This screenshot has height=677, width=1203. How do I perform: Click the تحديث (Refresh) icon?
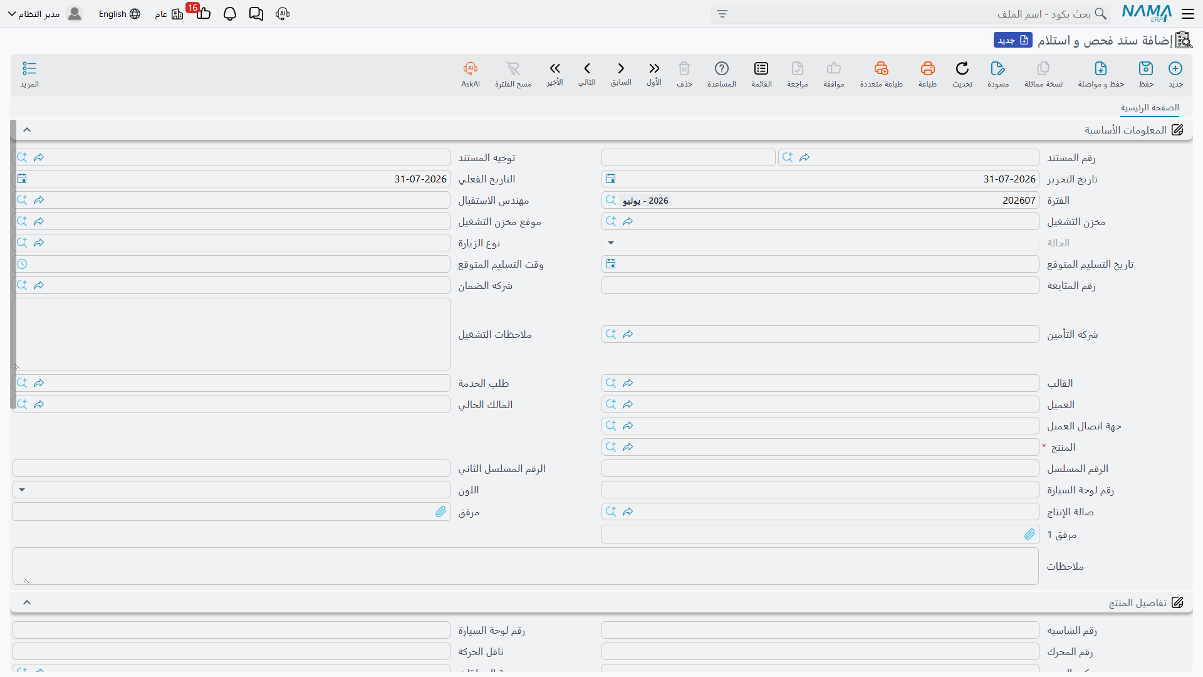point(962,69)
